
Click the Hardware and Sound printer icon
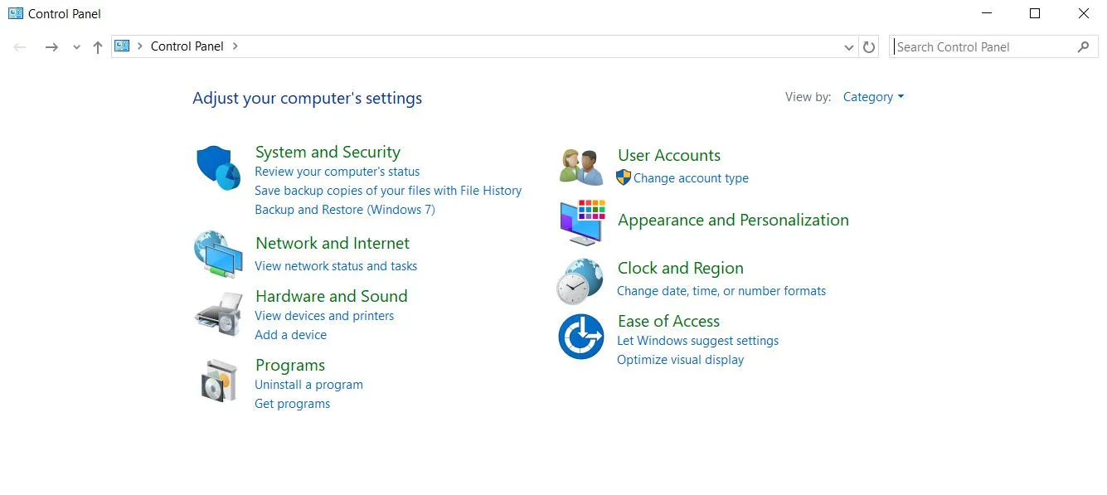click(219, 314)
